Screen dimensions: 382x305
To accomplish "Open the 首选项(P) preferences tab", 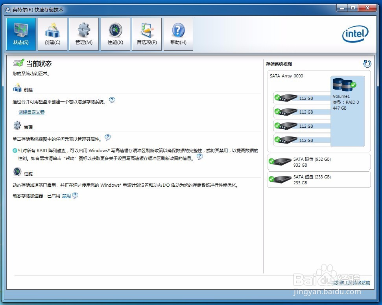I will click(147, 34).
